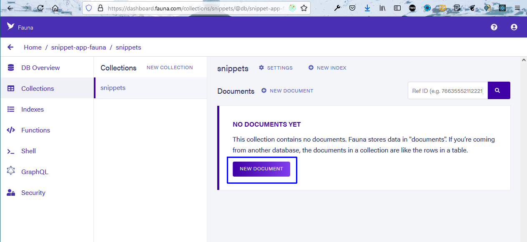Select Collections in the sidebar

coord(47,88)
